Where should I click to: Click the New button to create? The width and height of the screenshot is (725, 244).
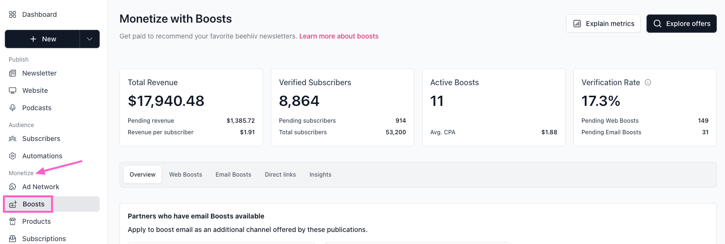pos(42,39)
